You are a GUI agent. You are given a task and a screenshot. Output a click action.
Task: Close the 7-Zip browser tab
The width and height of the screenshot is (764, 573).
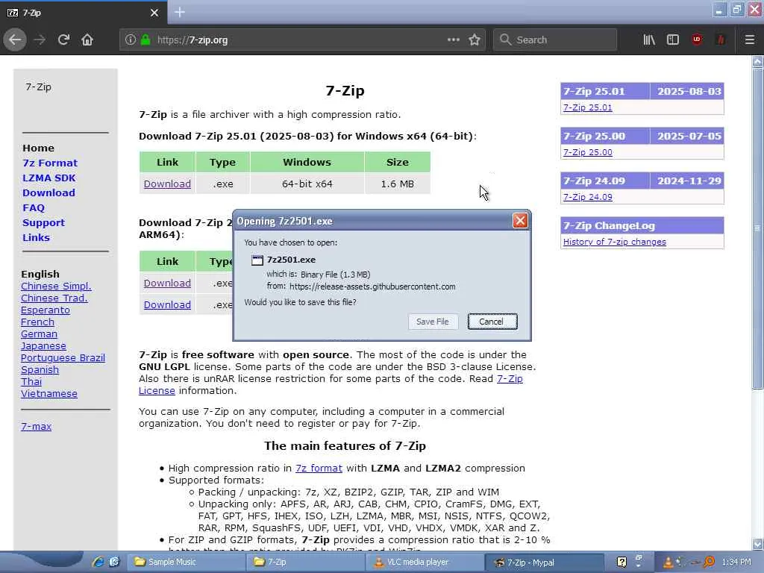click(154, 13)
